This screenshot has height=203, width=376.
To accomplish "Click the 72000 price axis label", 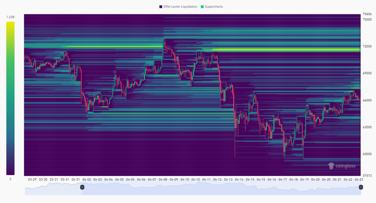I will click(367, 46).
